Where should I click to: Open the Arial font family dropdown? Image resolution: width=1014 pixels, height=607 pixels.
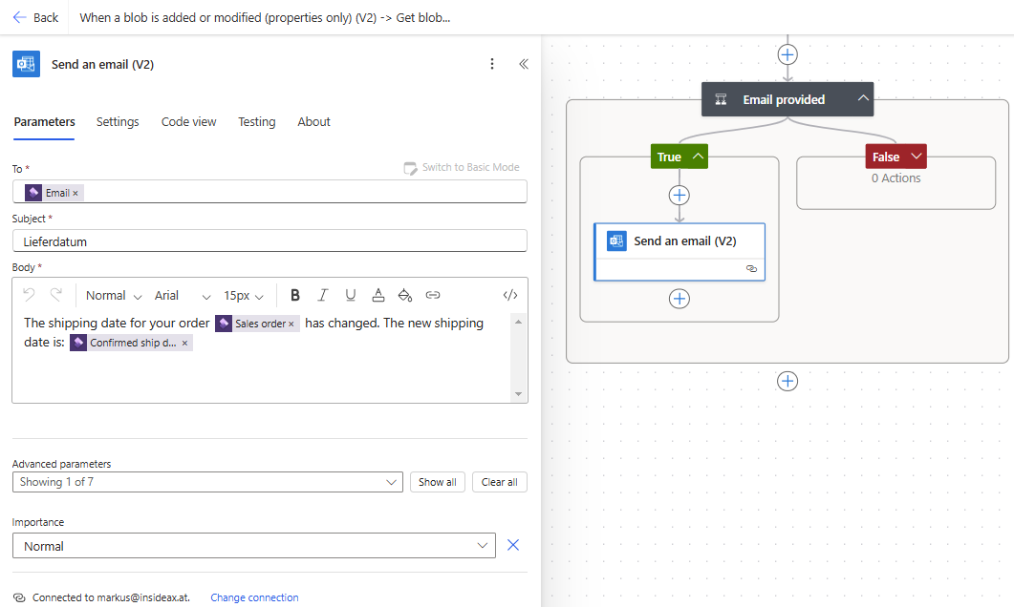(183, 296)
